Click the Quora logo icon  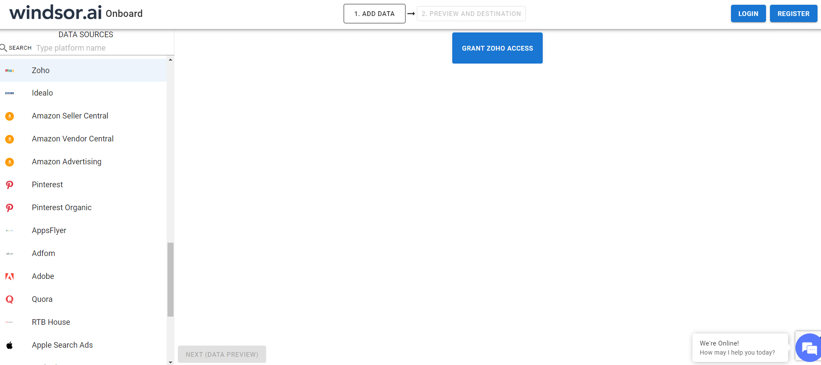[10, 299]
